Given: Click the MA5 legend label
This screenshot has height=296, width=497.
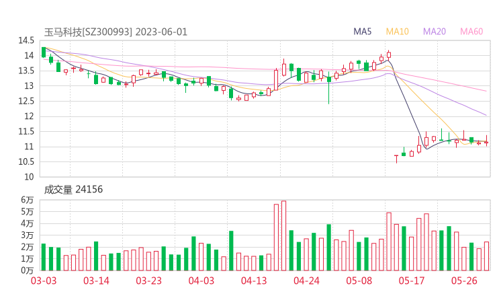Looking at the screenshot, I should tap(362, 32).
